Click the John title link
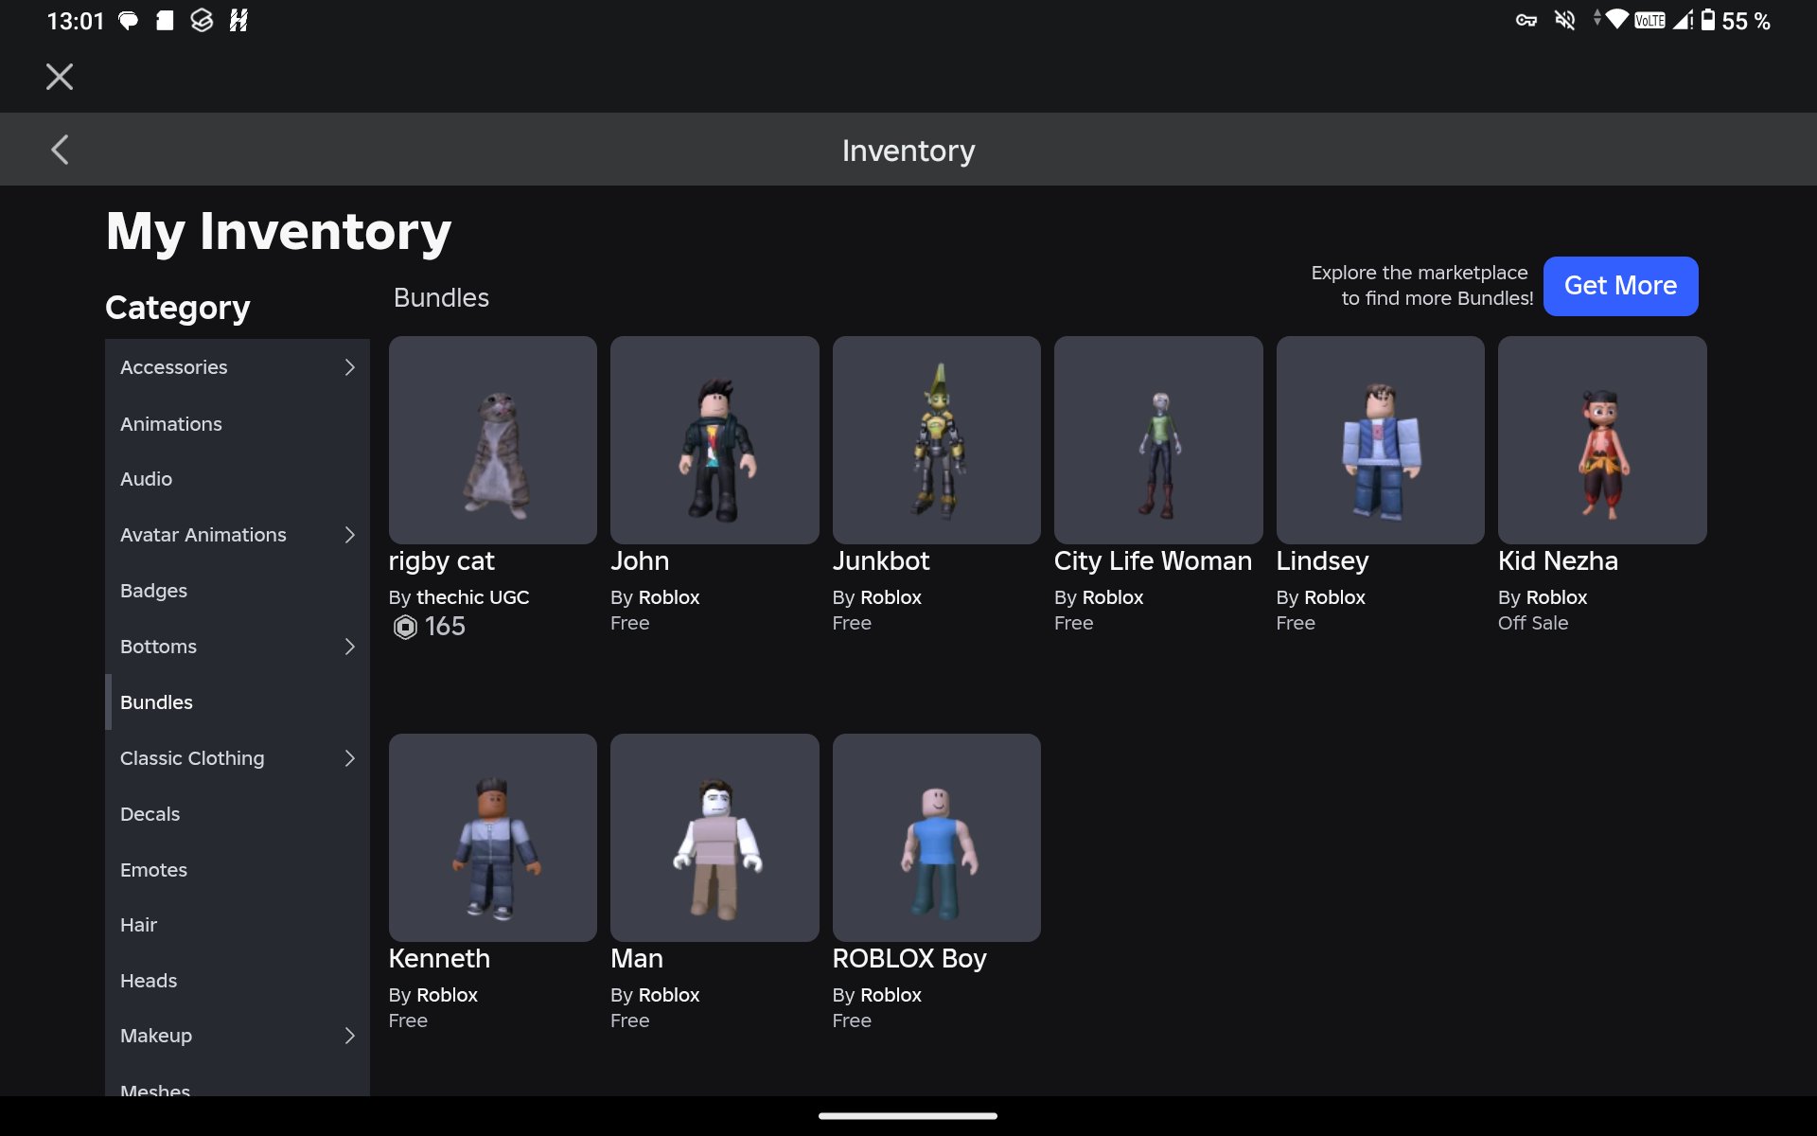The height and width of the screenshot is (1136, 1817). click(x=640, y=561)
